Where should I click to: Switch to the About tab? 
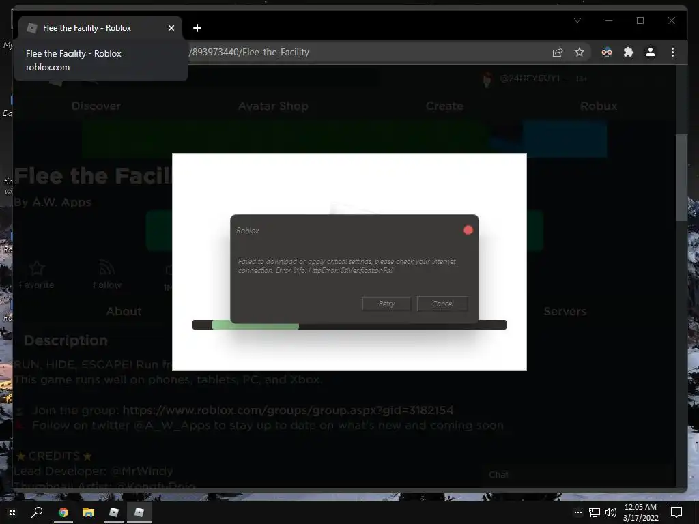point(124,311)
